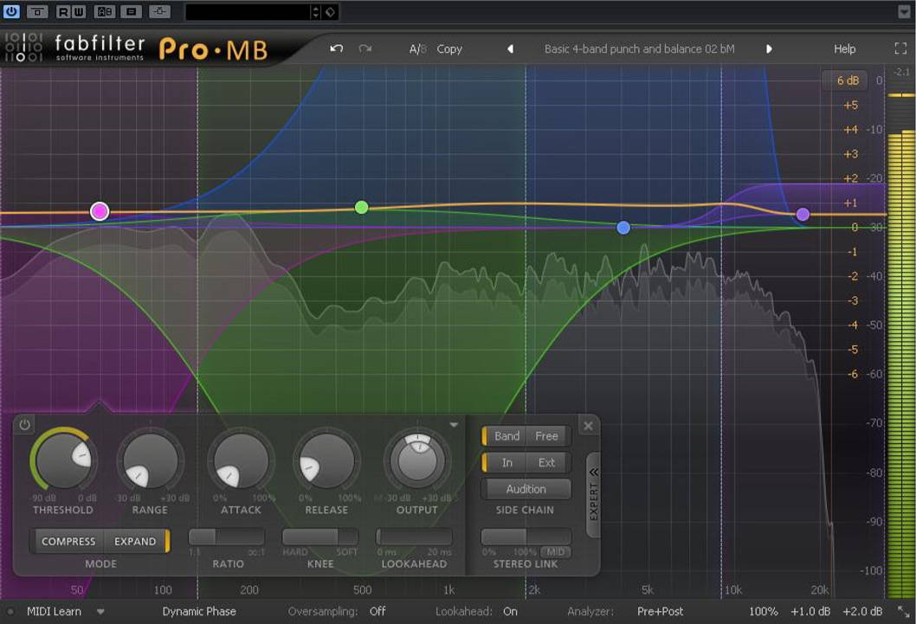Image resolution: width=916 pixels, height=624 pixels.
Task: Click the host preset up/down stepper arrows
Action: 316,11
